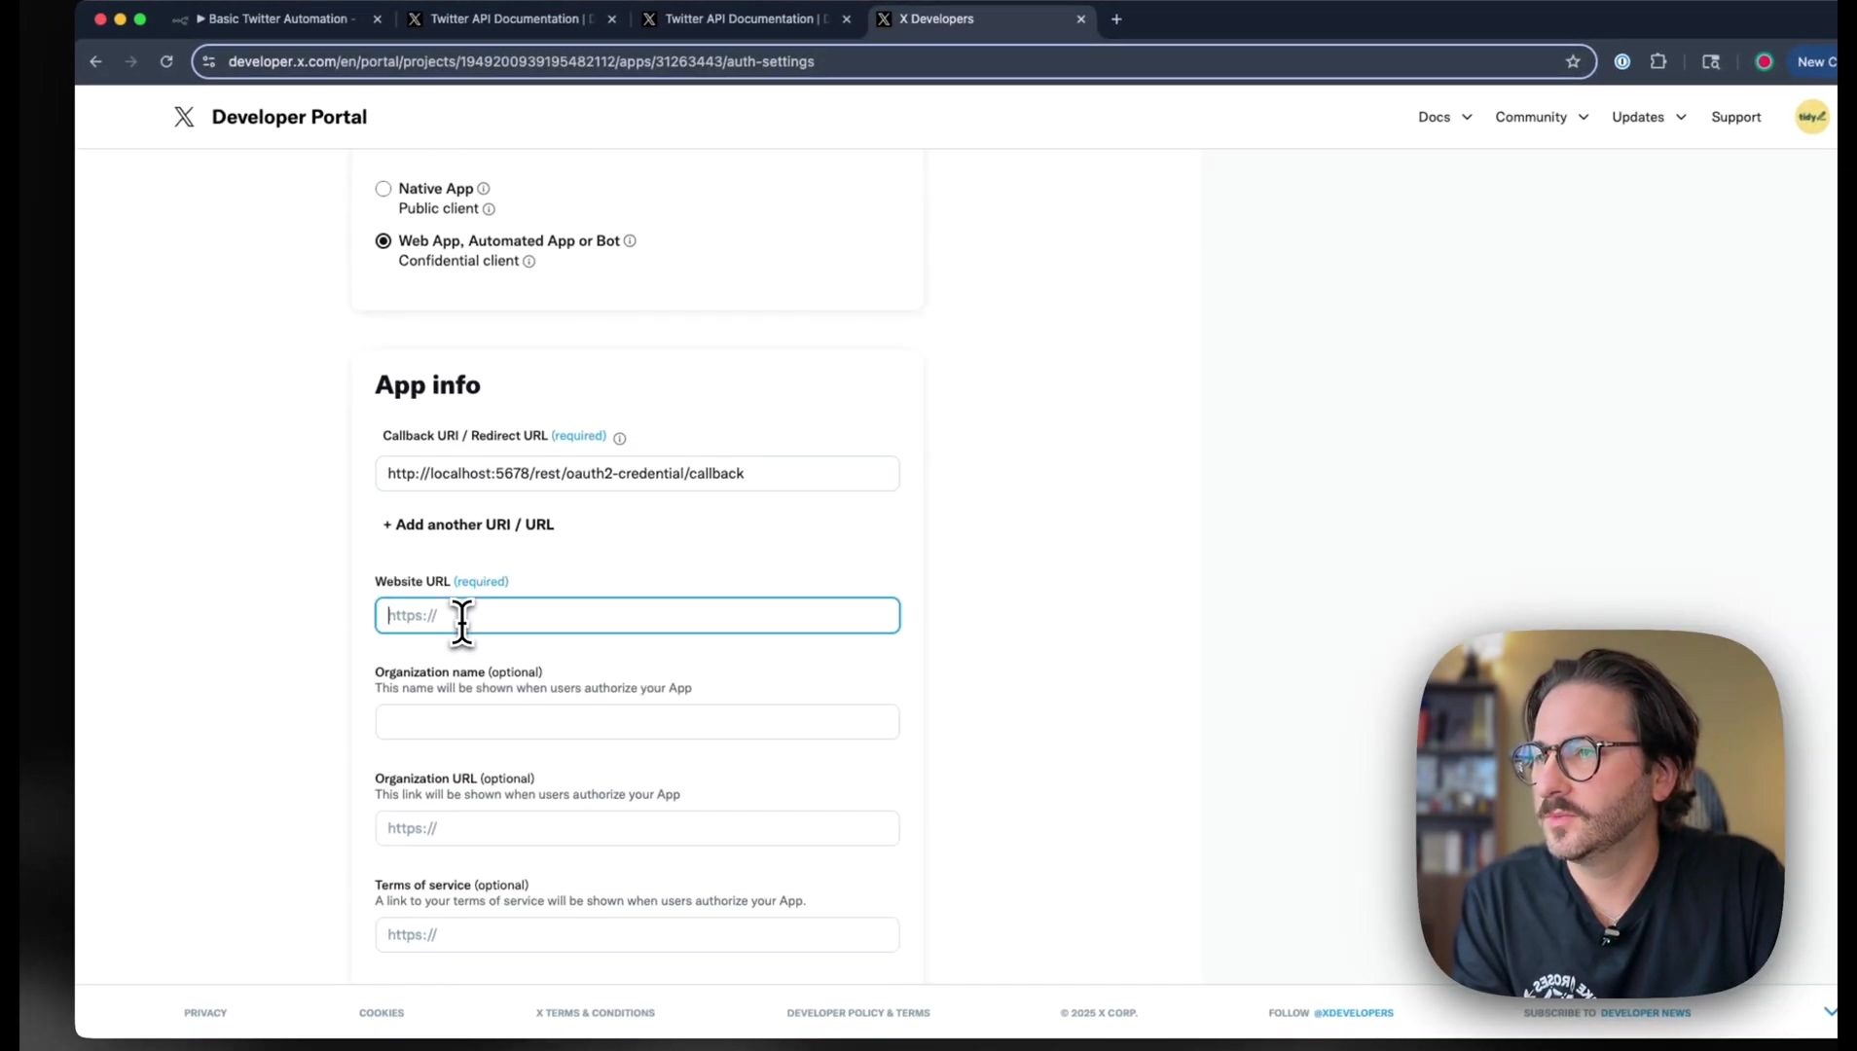Click info icon next to Callback URI label
Image resolution: width=1857 pixels, height=1051 pixels.
click(620, 438)
